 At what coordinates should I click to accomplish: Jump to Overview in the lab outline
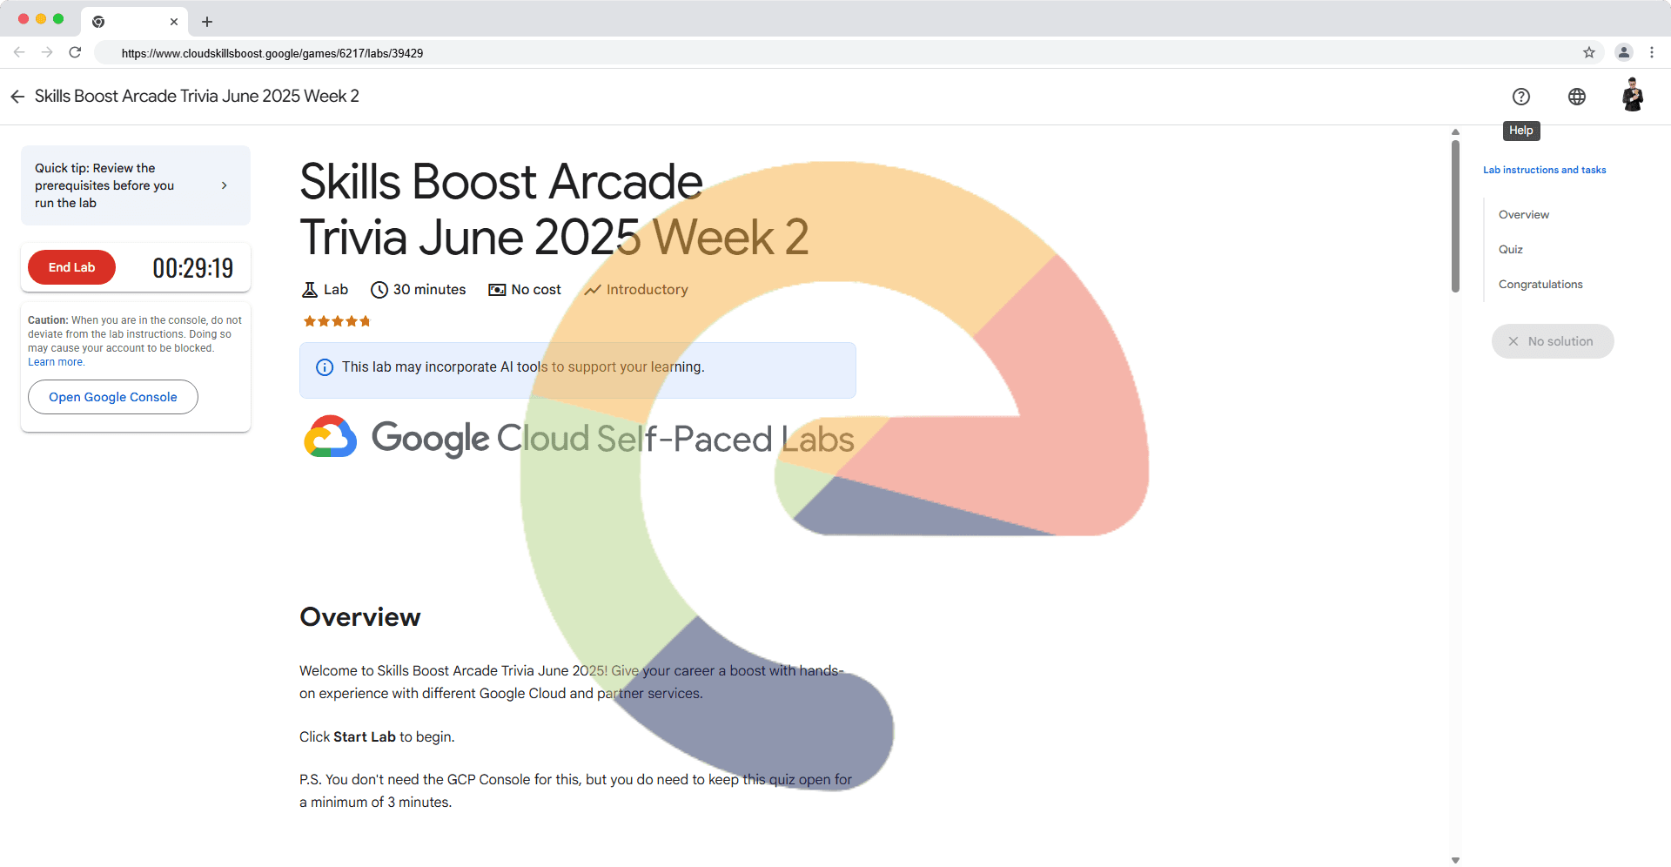pos(1523,215)
